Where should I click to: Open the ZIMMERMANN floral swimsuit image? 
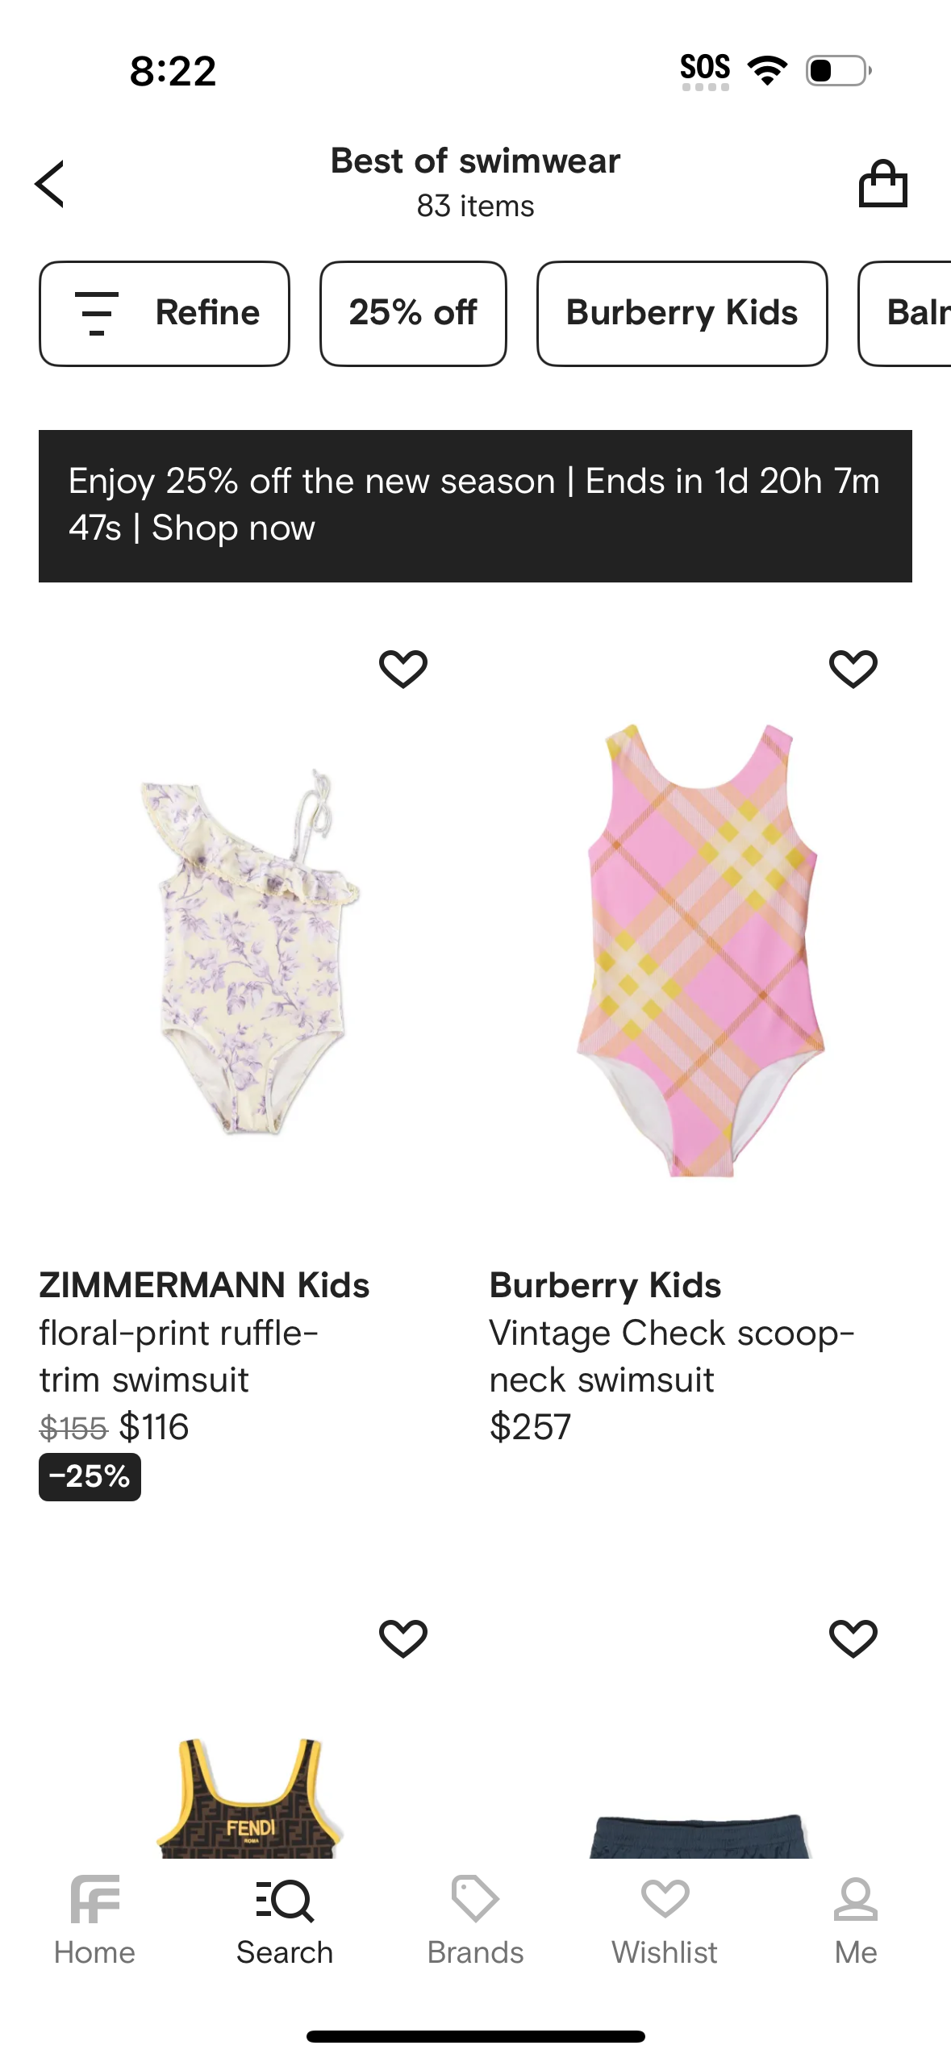tap(250, 952)
